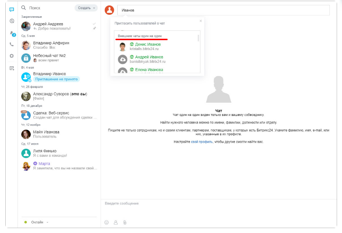Close the invite users popup
This screenshot has width=342, height=233.
coord(201,21)
